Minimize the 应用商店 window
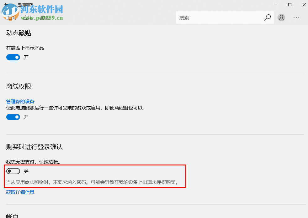Viewport: 308px width, 218px height. 275,5
